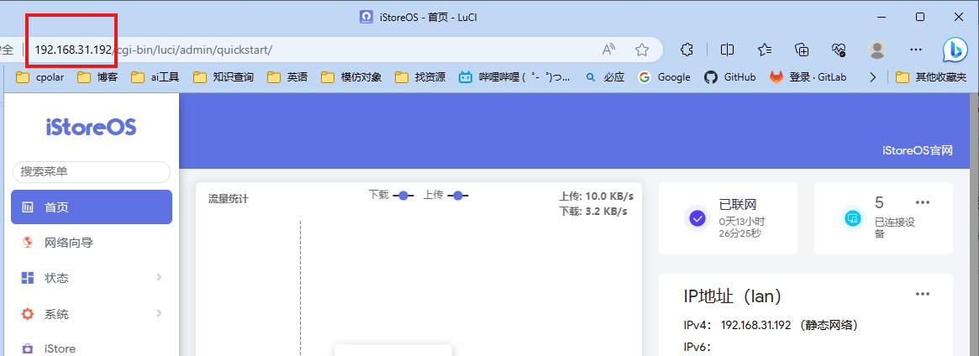Click the 系统 gear icon
Screen dimensions: 979x356
28,314
